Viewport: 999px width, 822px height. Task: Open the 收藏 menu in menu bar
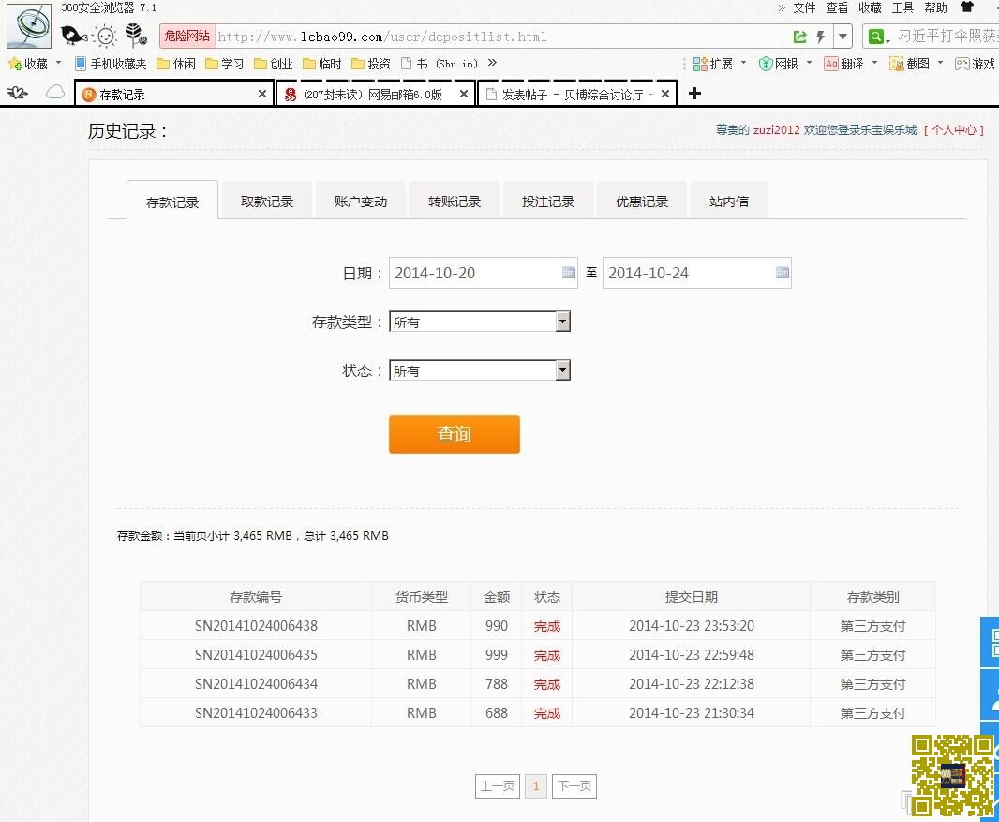pyautogui.click(x=870, y=7)
